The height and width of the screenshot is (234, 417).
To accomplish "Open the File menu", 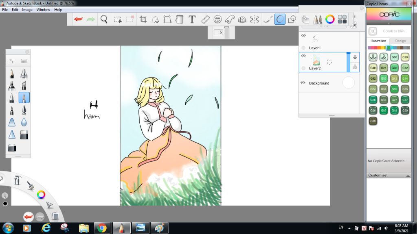I will [x=5, y=10].
